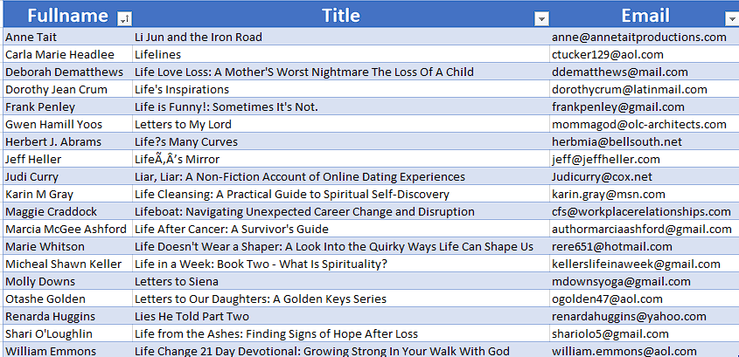
Task: Click the Karin M Gray name cell
Action: (x=68, y=194)
